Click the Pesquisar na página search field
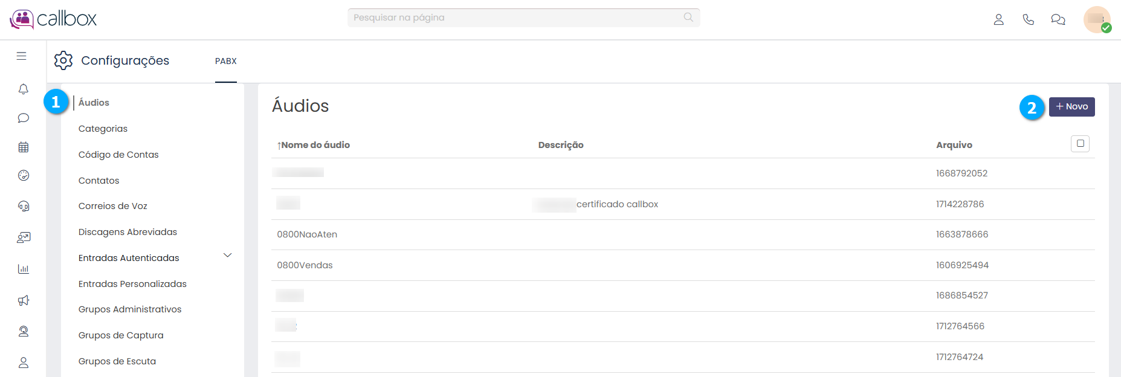 517,18
